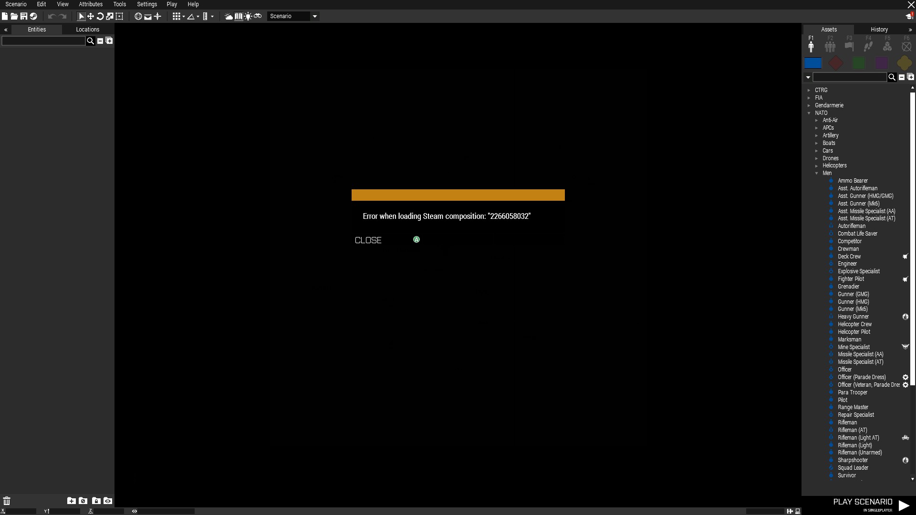Select the area scaling widget

point(119,16)
